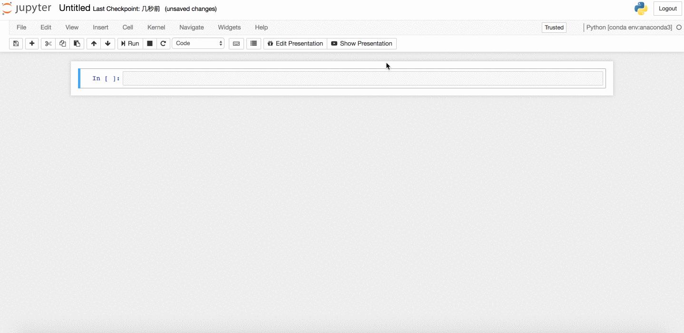Screen dimensions: 684x333
Task: Open the Kernel menu
Action: 156,27
